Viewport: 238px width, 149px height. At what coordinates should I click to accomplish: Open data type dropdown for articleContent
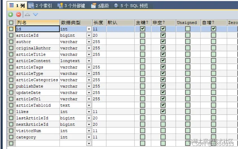point(89,61)
